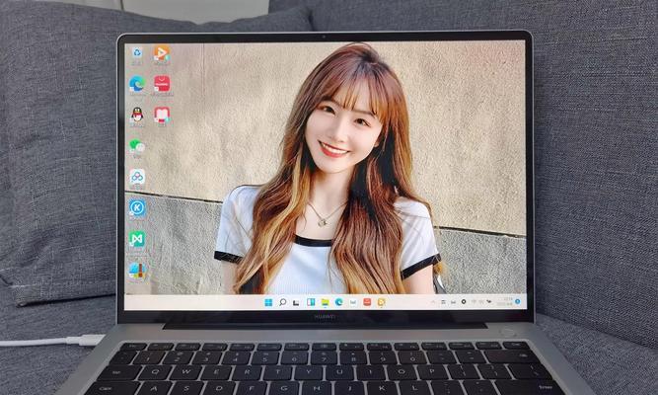Screen dimensions: 658x395
Task: Open File Explorer from the taskbar
Action: [325, 302]
